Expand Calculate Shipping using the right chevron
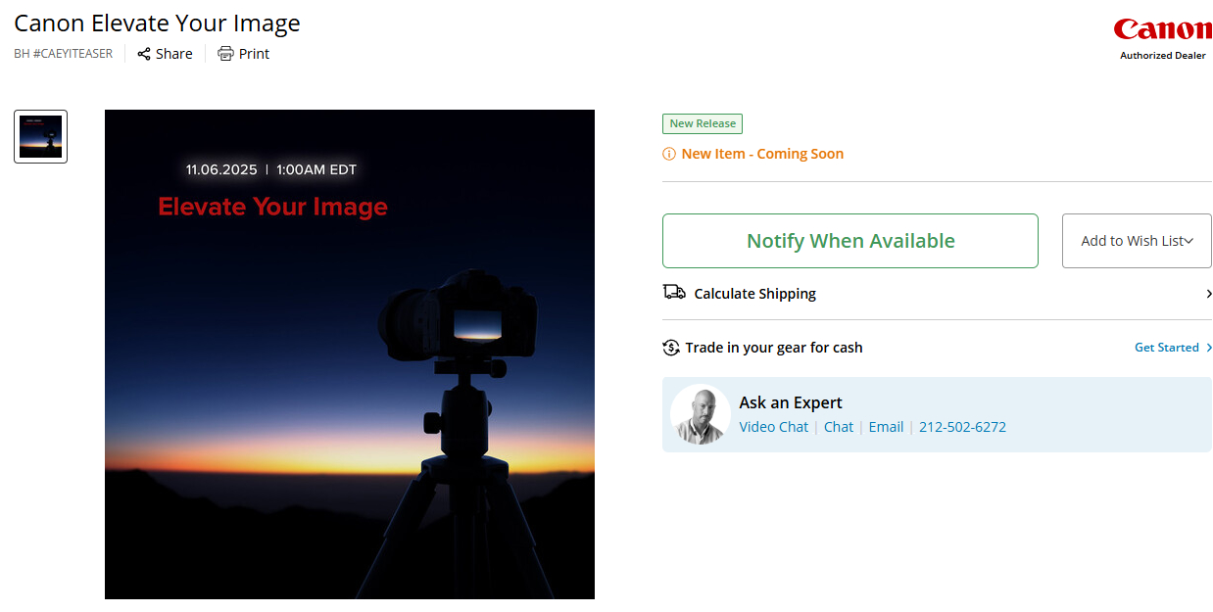1213x612 pixels. [x=1207, y=294]
